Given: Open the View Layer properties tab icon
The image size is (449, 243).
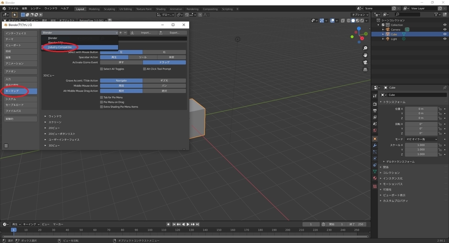Looking at the screenshot, I should click(375, 117).
